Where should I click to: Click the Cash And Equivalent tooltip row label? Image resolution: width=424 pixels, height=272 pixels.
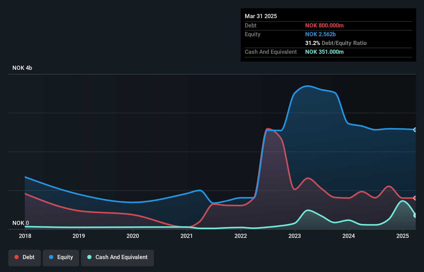pos(271,52)
